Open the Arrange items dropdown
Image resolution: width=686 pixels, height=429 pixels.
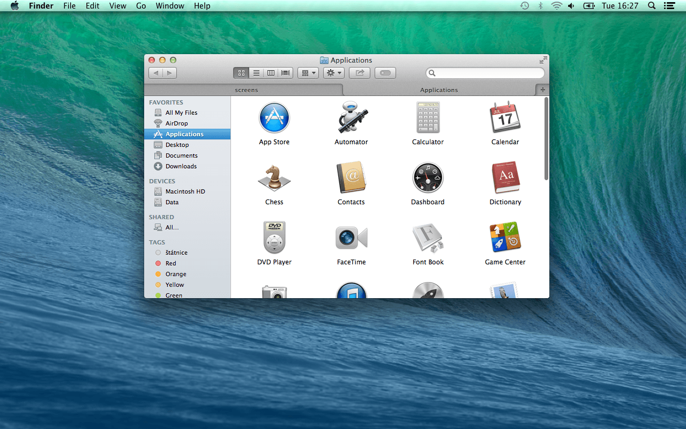(x=308, y=73)
